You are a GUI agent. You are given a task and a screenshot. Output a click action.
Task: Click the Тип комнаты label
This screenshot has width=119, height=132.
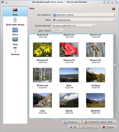pos(44,15)
